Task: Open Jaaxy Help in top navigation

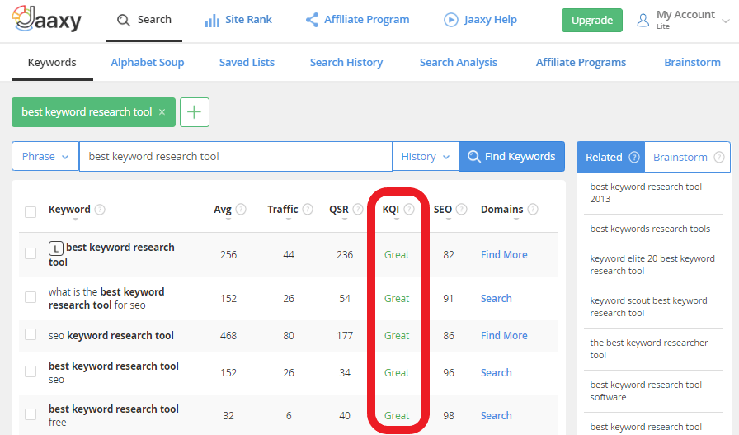Action: coord(480,20)
